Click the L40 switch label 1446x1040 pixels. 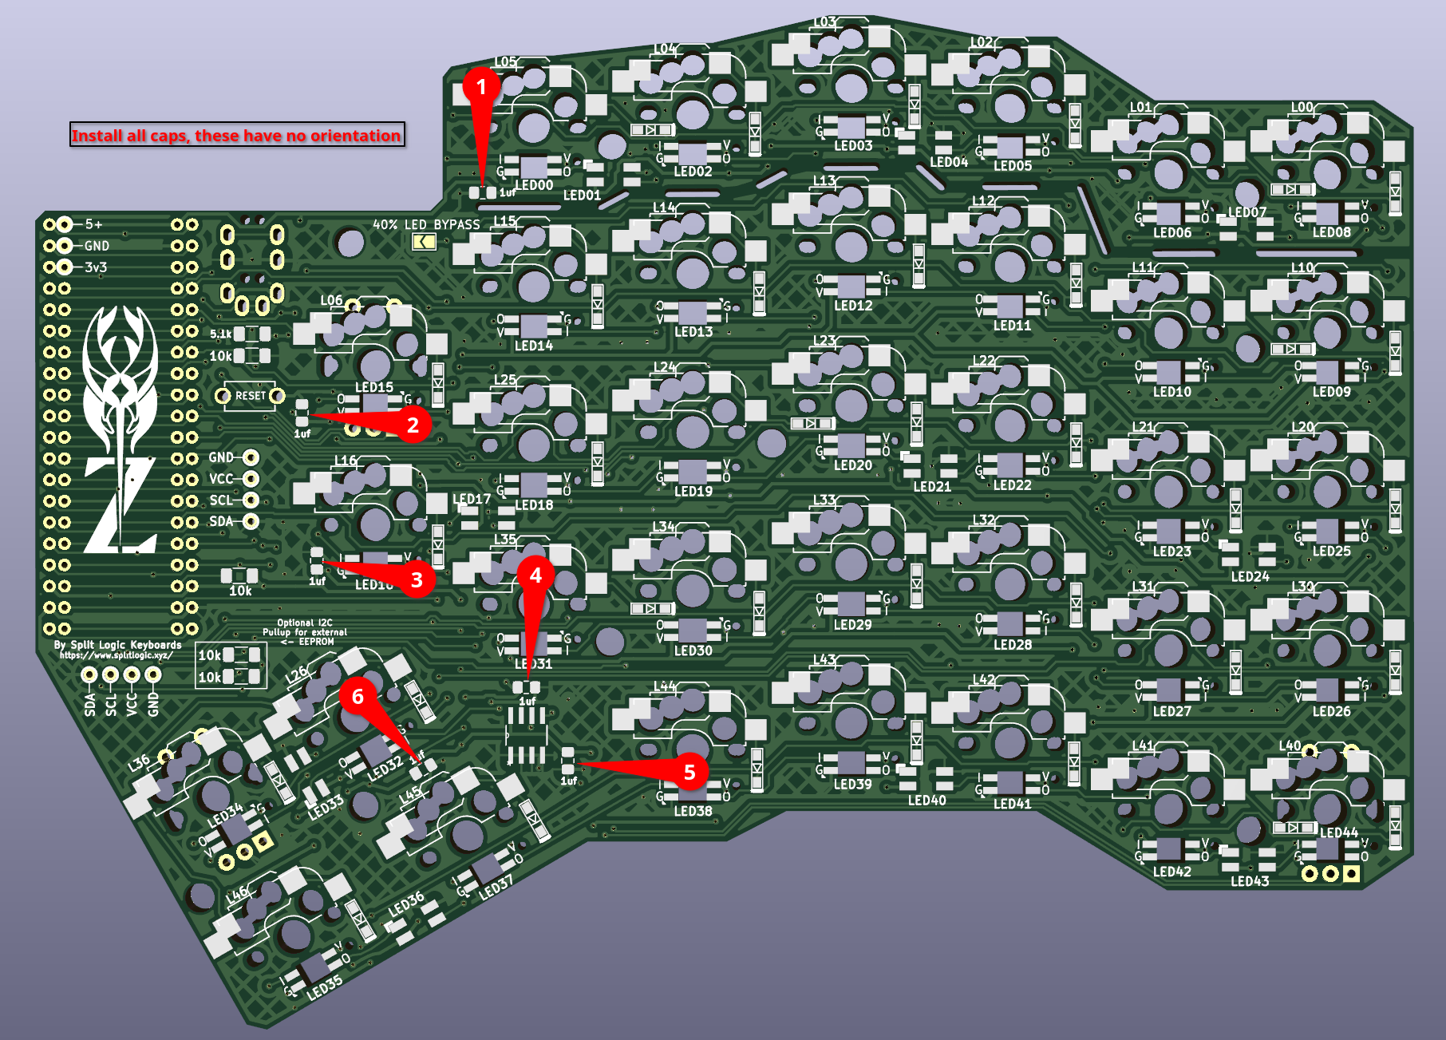1290,745
